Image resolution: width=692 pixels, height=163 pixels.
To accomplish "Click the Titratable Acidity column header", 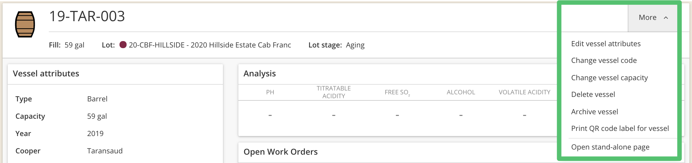I will click(334, 92).
